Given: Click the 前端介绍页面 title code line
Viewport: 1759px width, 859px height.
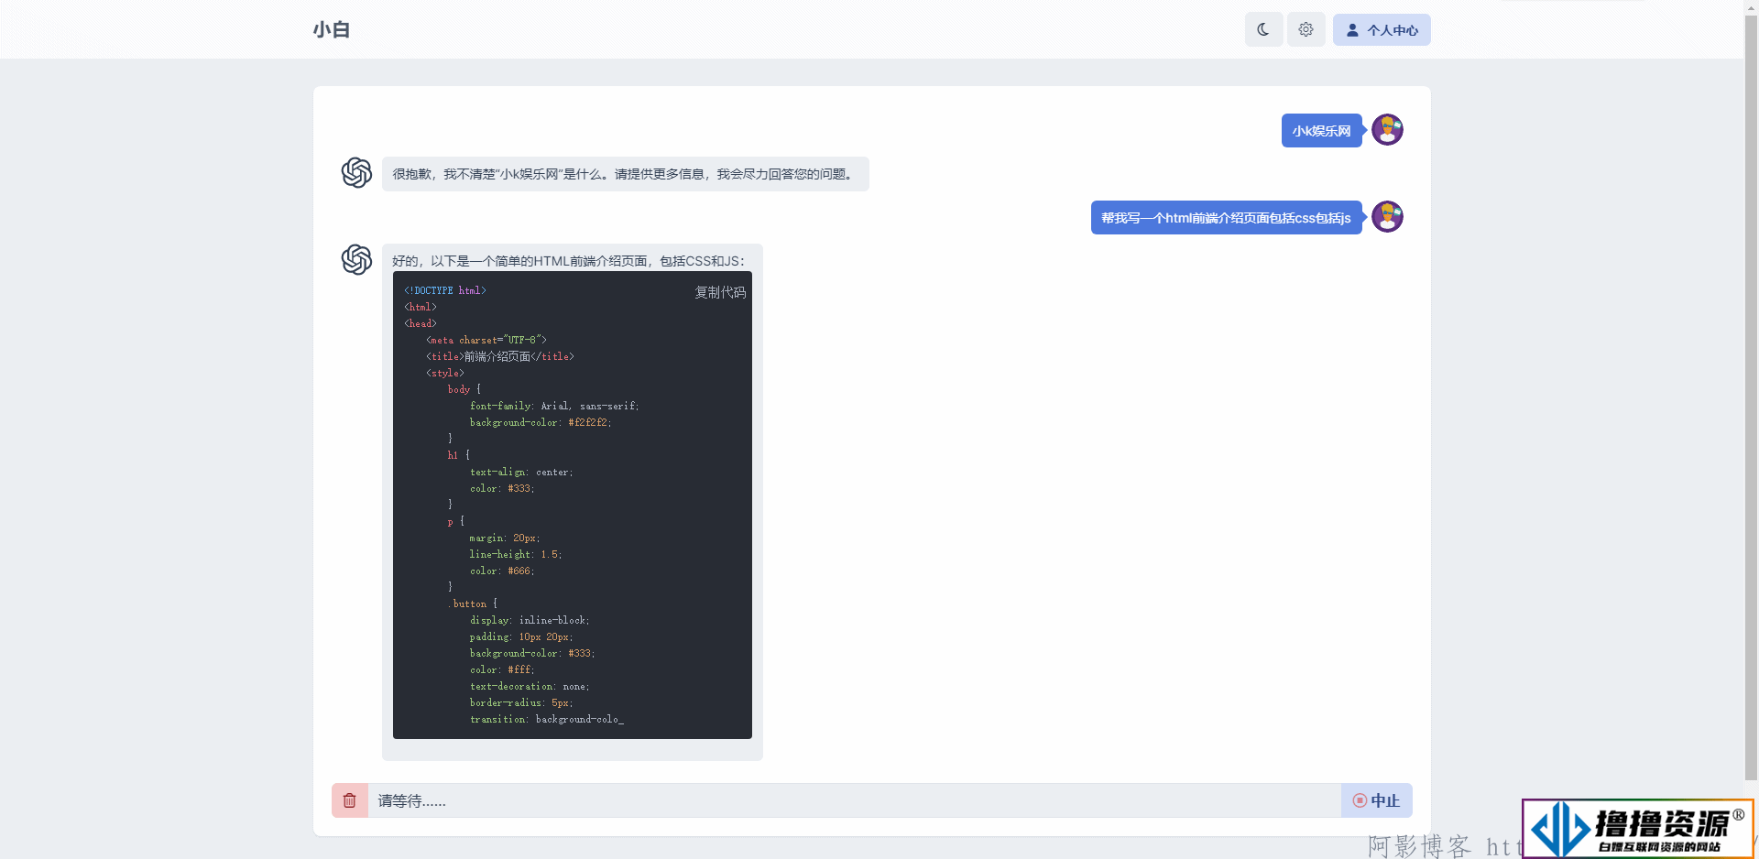Looking at the screenshot, I should tap(499, 356).
